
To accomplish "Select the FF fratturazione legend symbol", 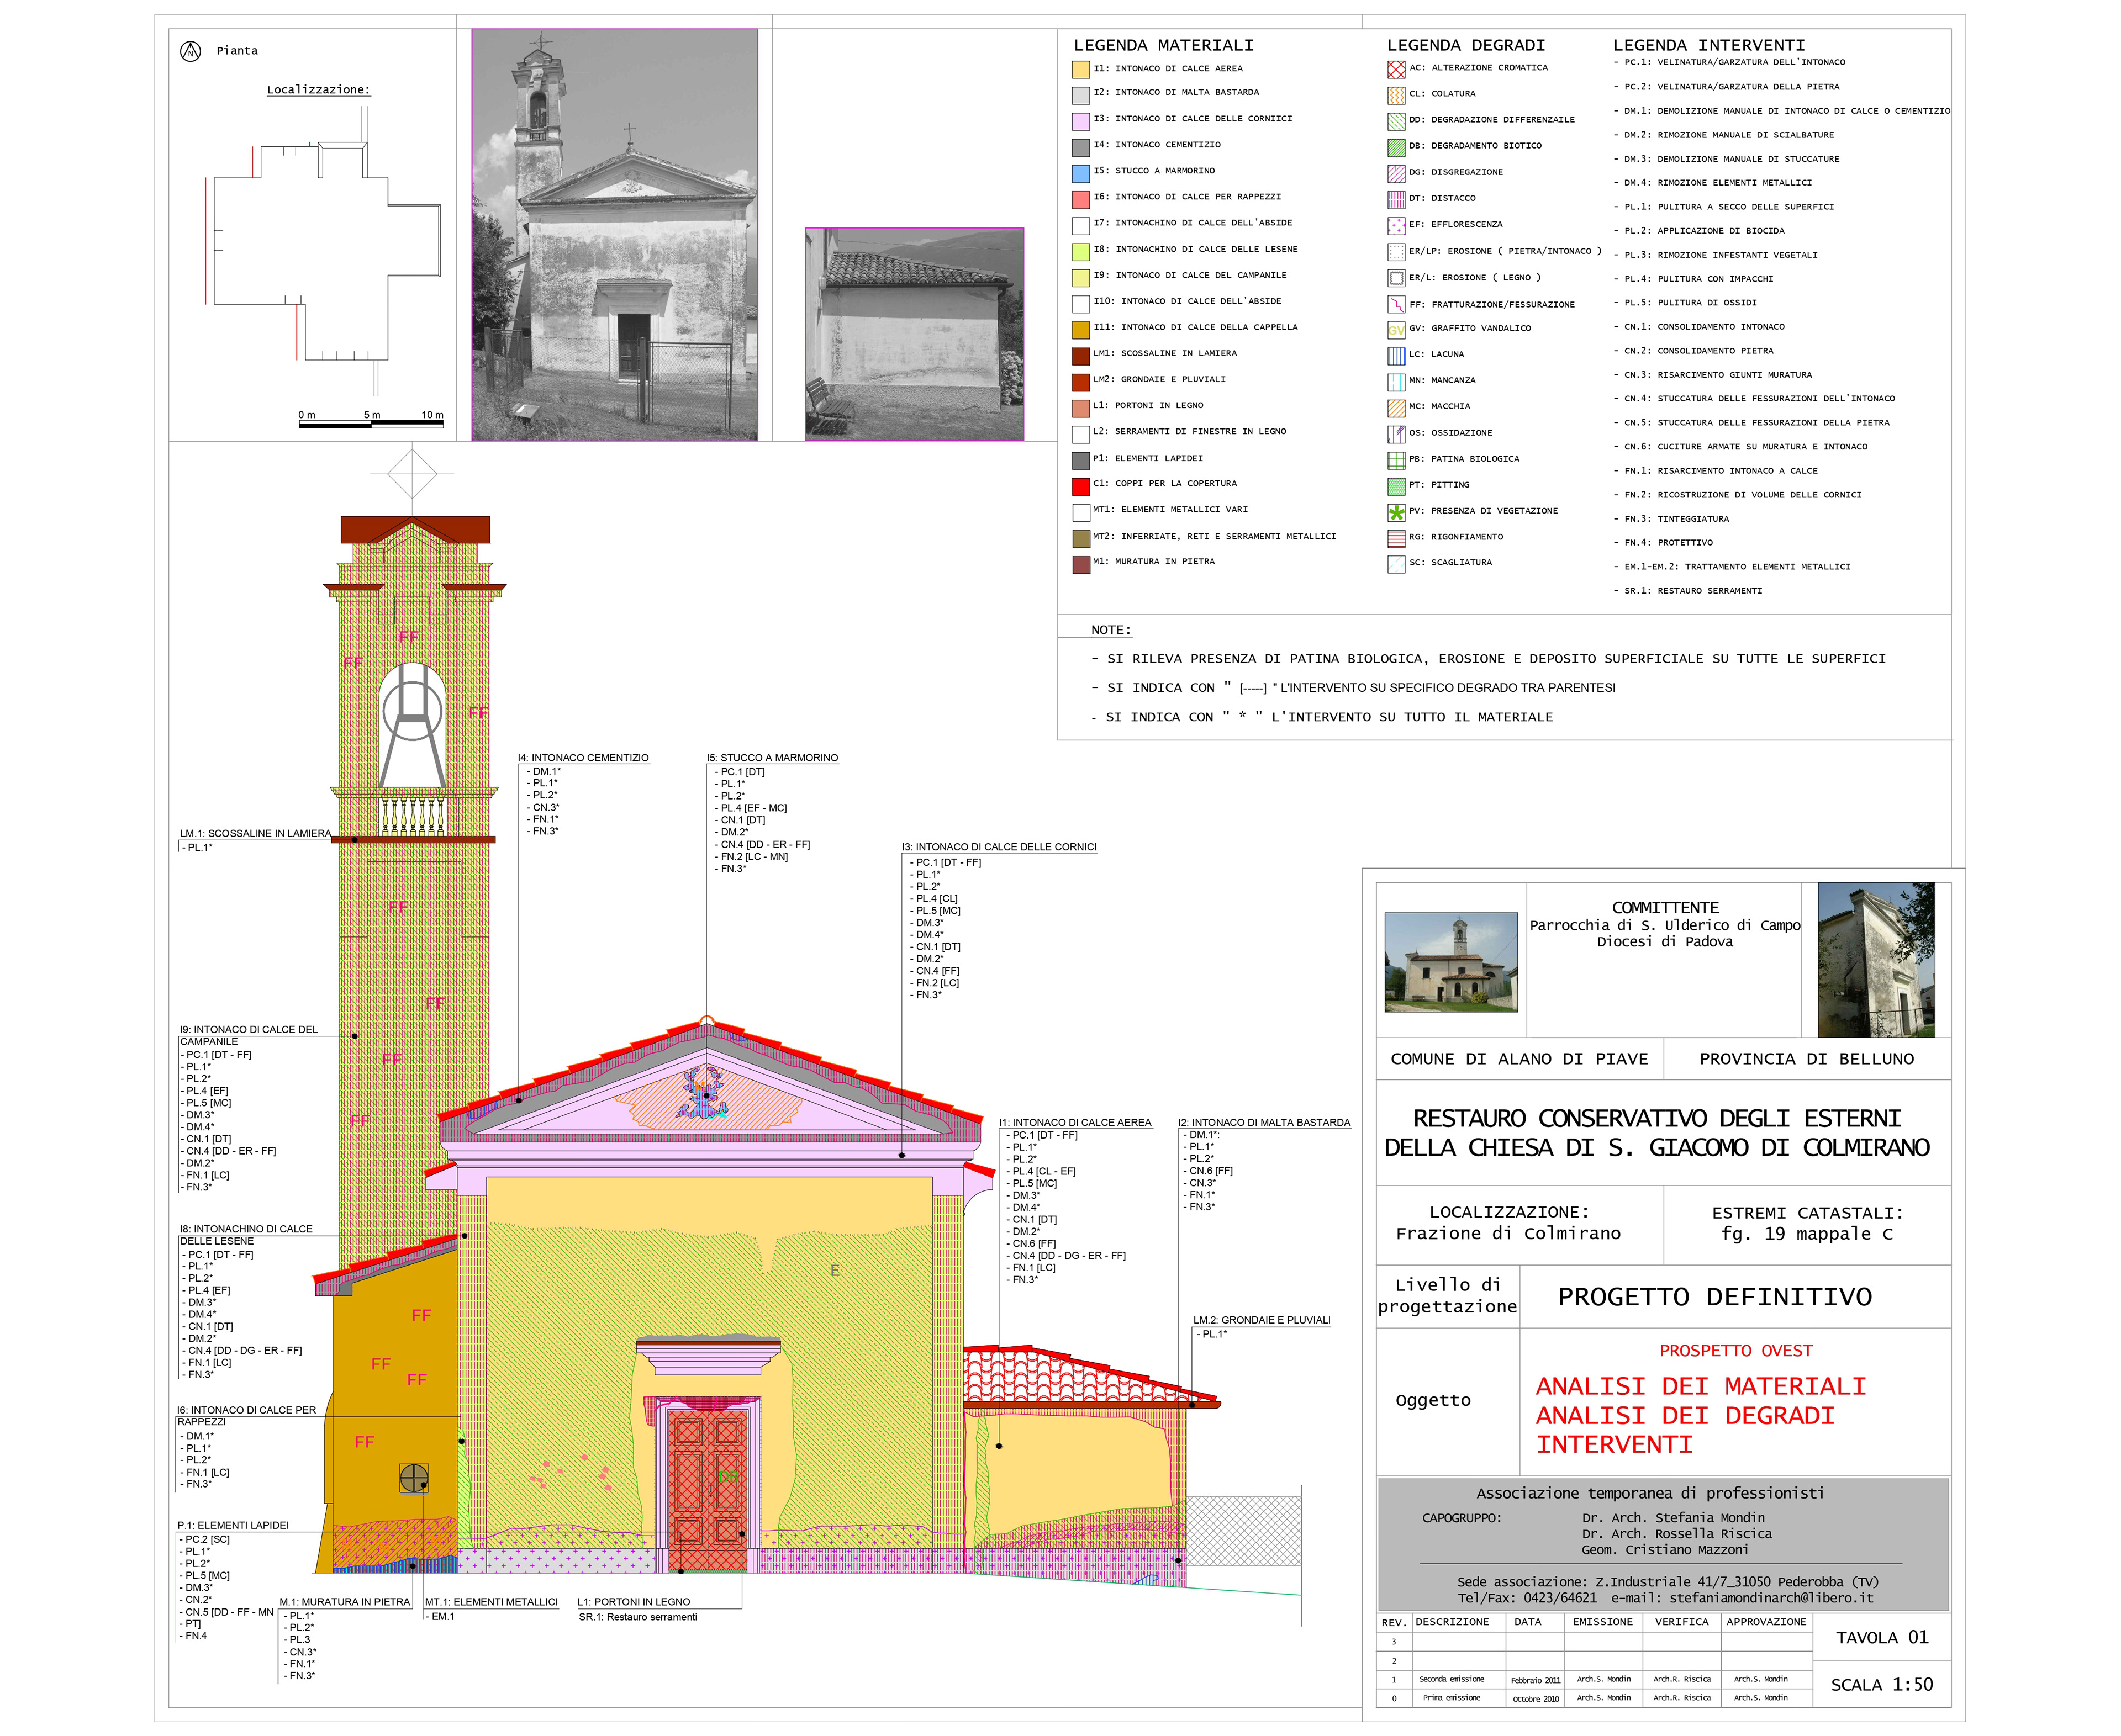I will pos(1396,304).
